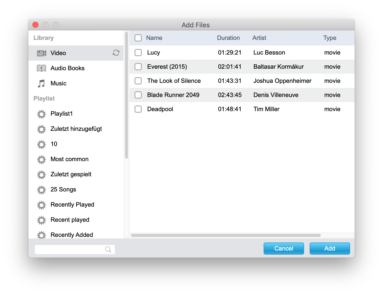Image resolution: width=383 pixels, height=295 pixels.
Task: Select the Recently Played playlist
Action: (x=76, y=205)
